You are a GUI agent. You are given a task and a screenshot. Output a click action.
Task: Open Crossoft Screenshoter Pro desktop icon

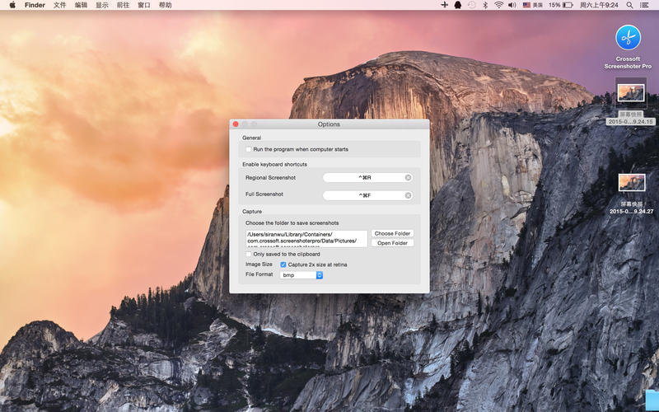(x=628, y=38)
